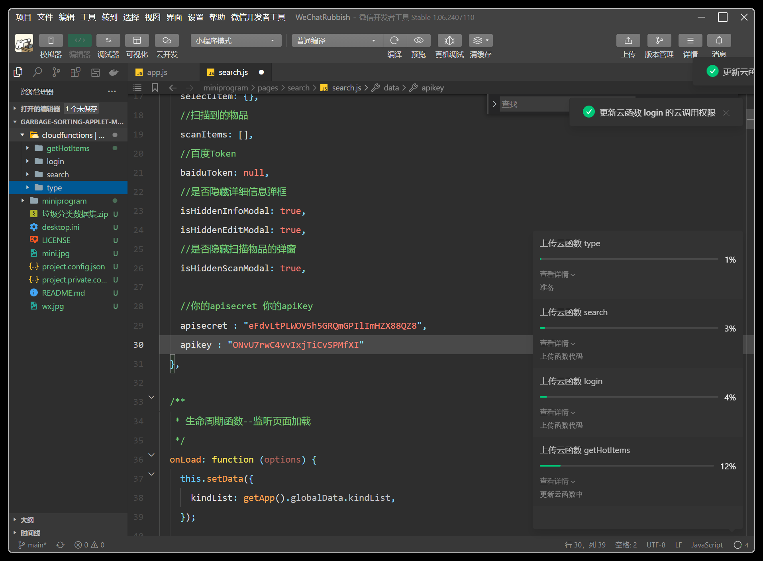Dismiss the login cloud permission notification
Viewport: 763px width, 561px height.
(x=726, y=113)
